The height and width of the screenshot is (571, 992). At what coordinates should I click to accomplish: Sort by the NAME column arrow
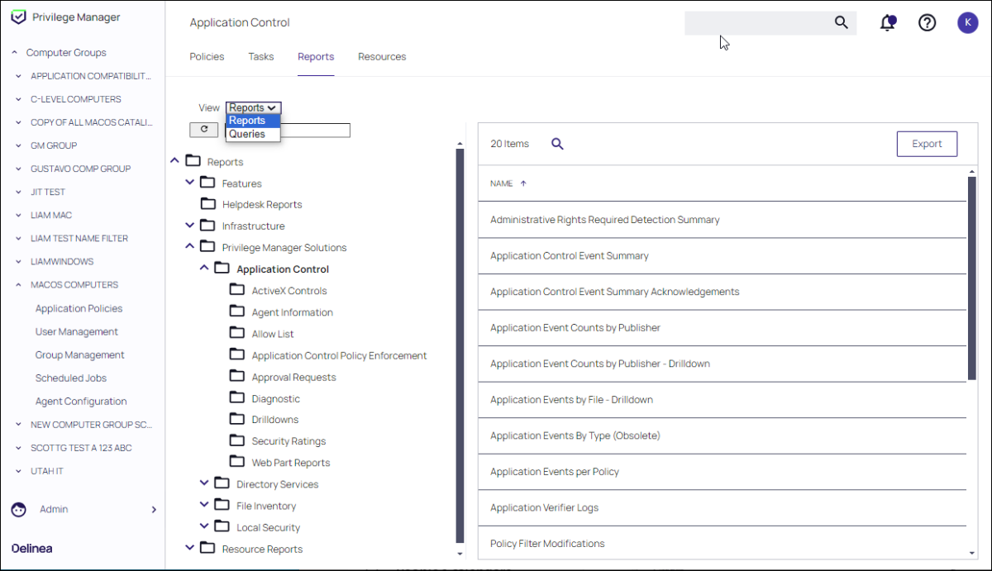523,183
